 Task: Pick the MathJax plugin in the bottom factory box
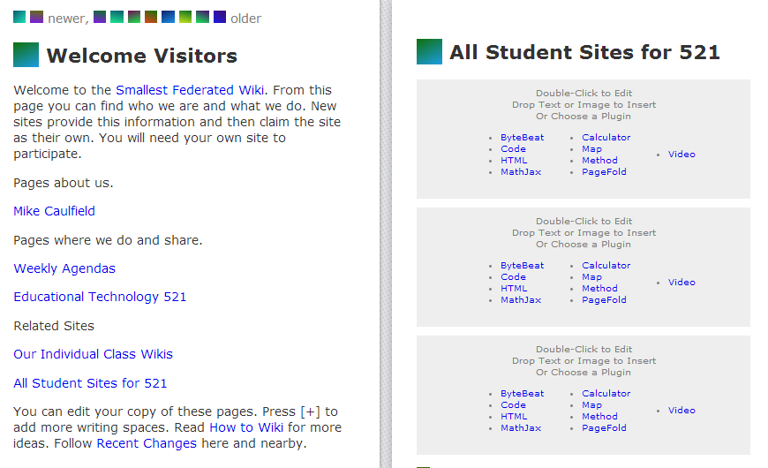pyautogui.click(x=520, y=428)
